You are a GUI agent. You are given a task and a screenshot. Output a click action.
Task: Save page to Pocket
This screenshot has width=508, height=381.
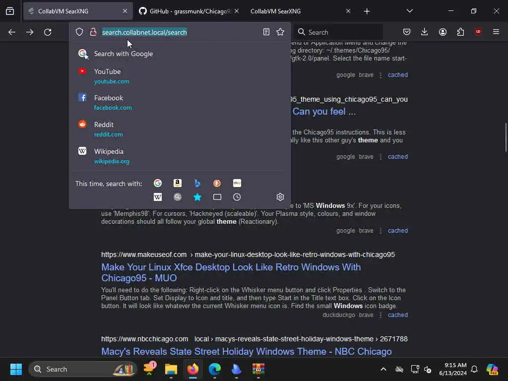(x=407, y=32)
